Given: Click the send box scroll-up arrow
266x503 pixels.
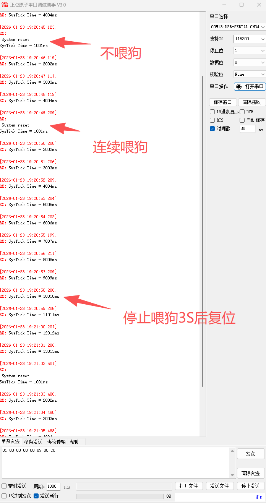Looking at the screenshot, I should click(232, 451).
